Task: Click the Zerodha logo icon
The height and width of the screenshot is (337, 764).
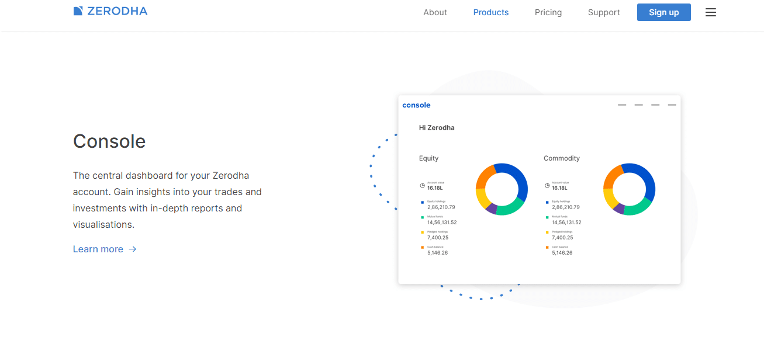Action: pyautogui.click(x=78, y=10)
